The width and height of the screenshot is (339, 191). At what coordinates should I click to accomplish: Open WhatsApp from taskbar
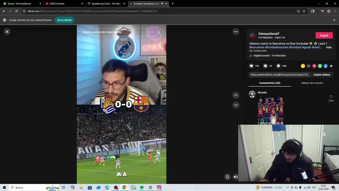[133, 188]
